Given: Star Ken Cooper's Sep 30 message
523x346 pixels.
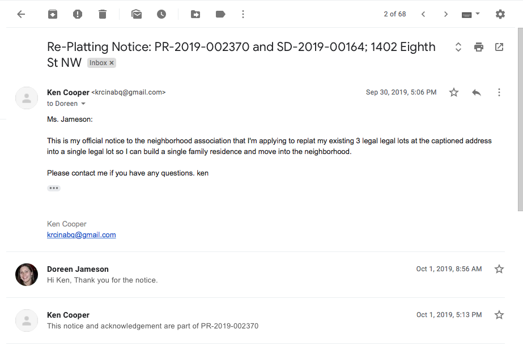Looking at the screenshot, I should 454,92.
